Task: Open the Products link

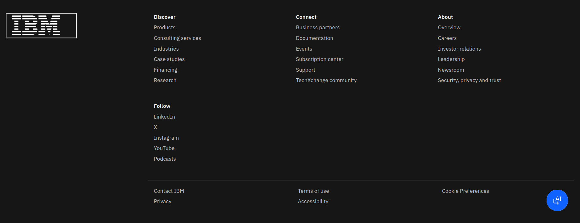Action: (165, 27)
